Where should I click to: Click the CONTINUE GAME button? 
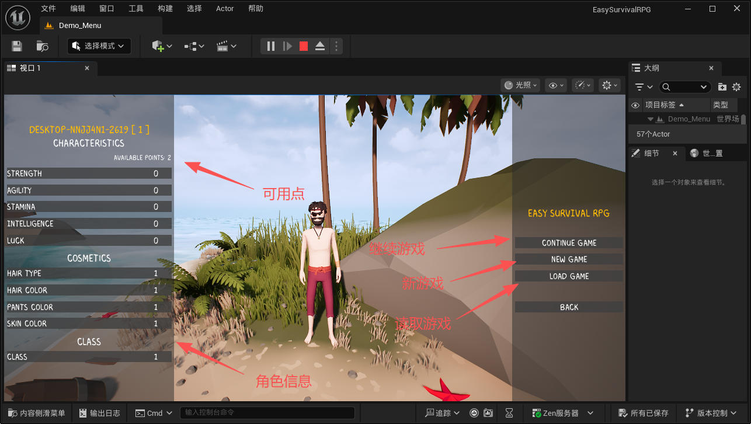pyautogui.click(x=569, y=243)
